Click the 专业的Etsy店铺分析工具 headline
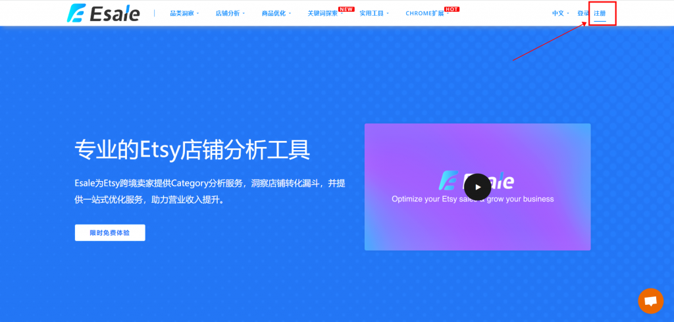The image size is (674, 322). (x=192, y=151)
